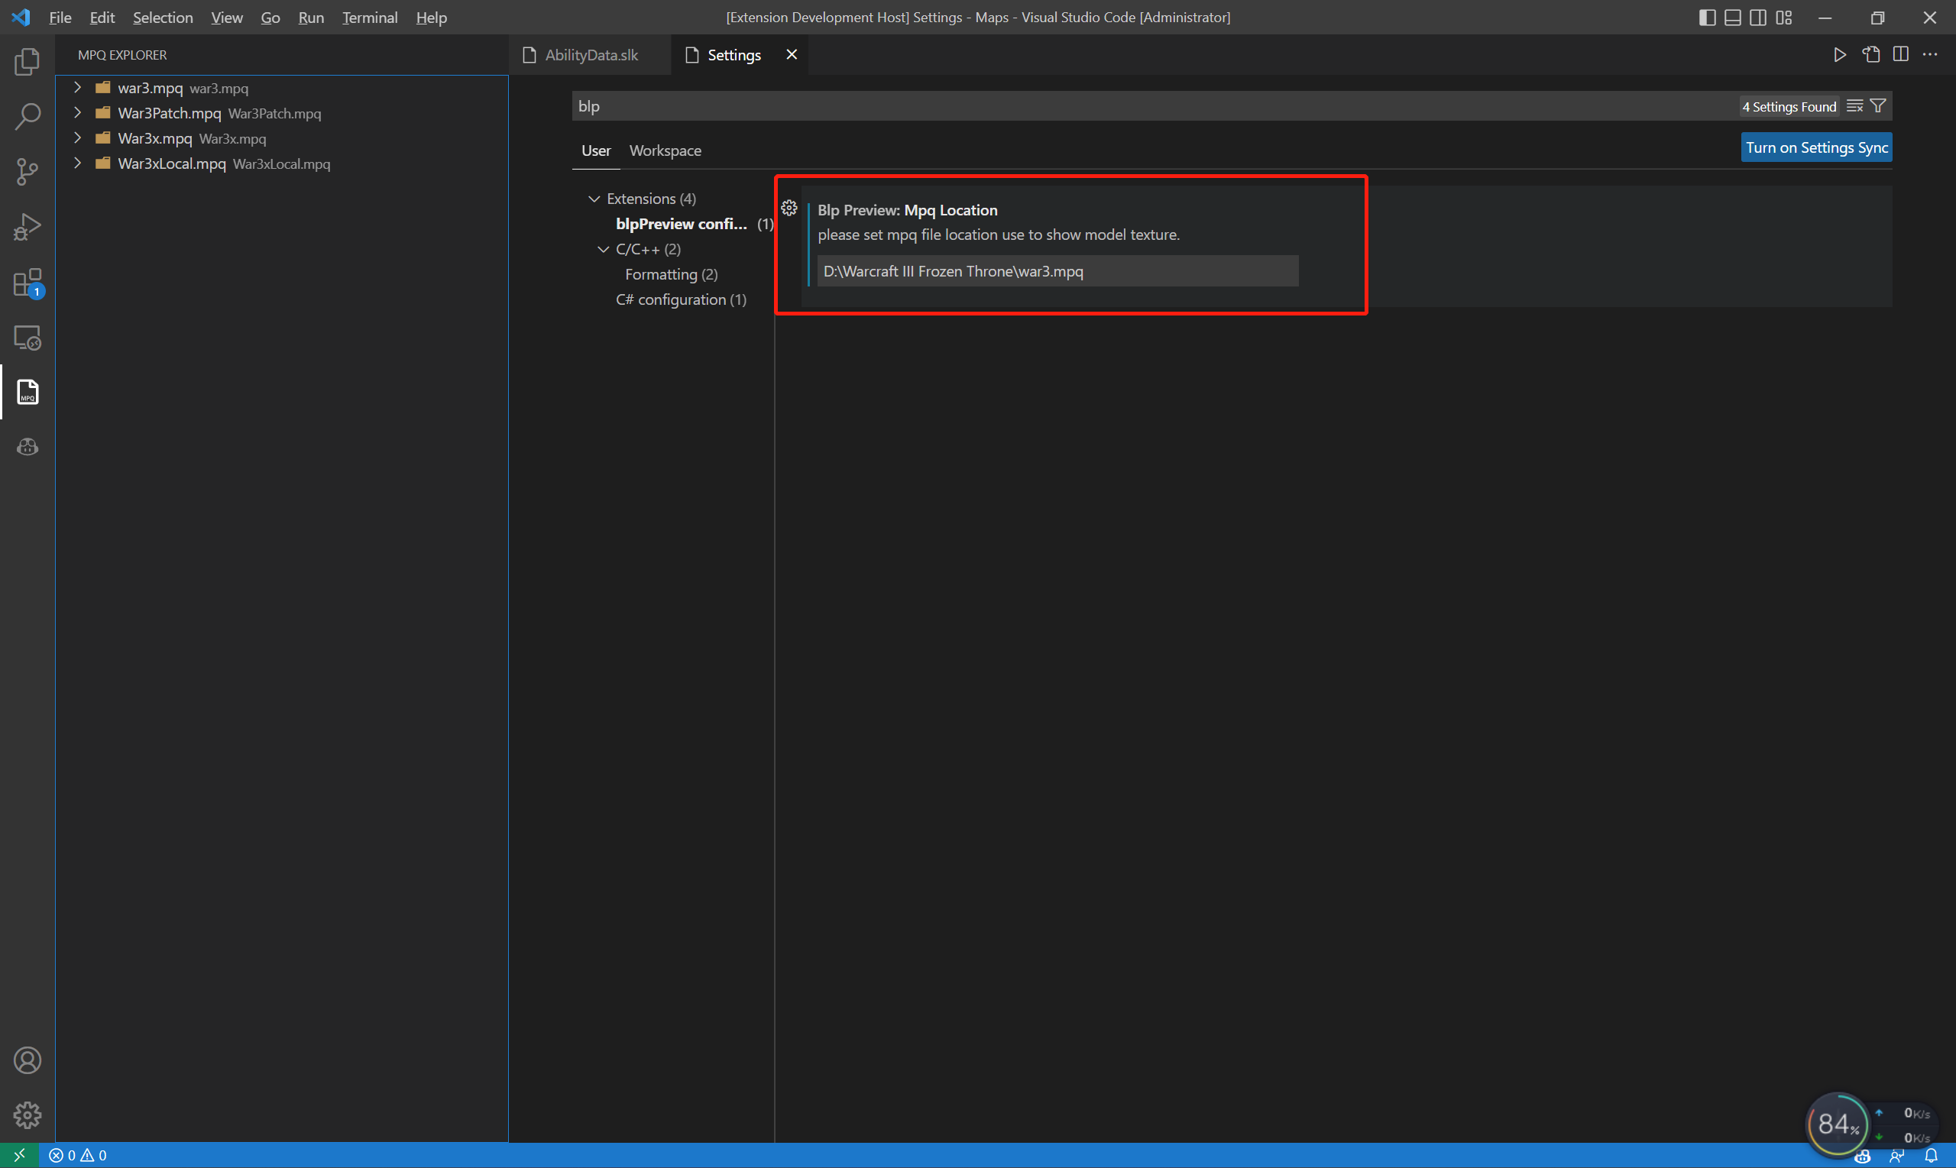Image resolution: width=1956 pixels, height=1168 pixels.
Task: Clear the settings search input
Action: click(1855, 106)
